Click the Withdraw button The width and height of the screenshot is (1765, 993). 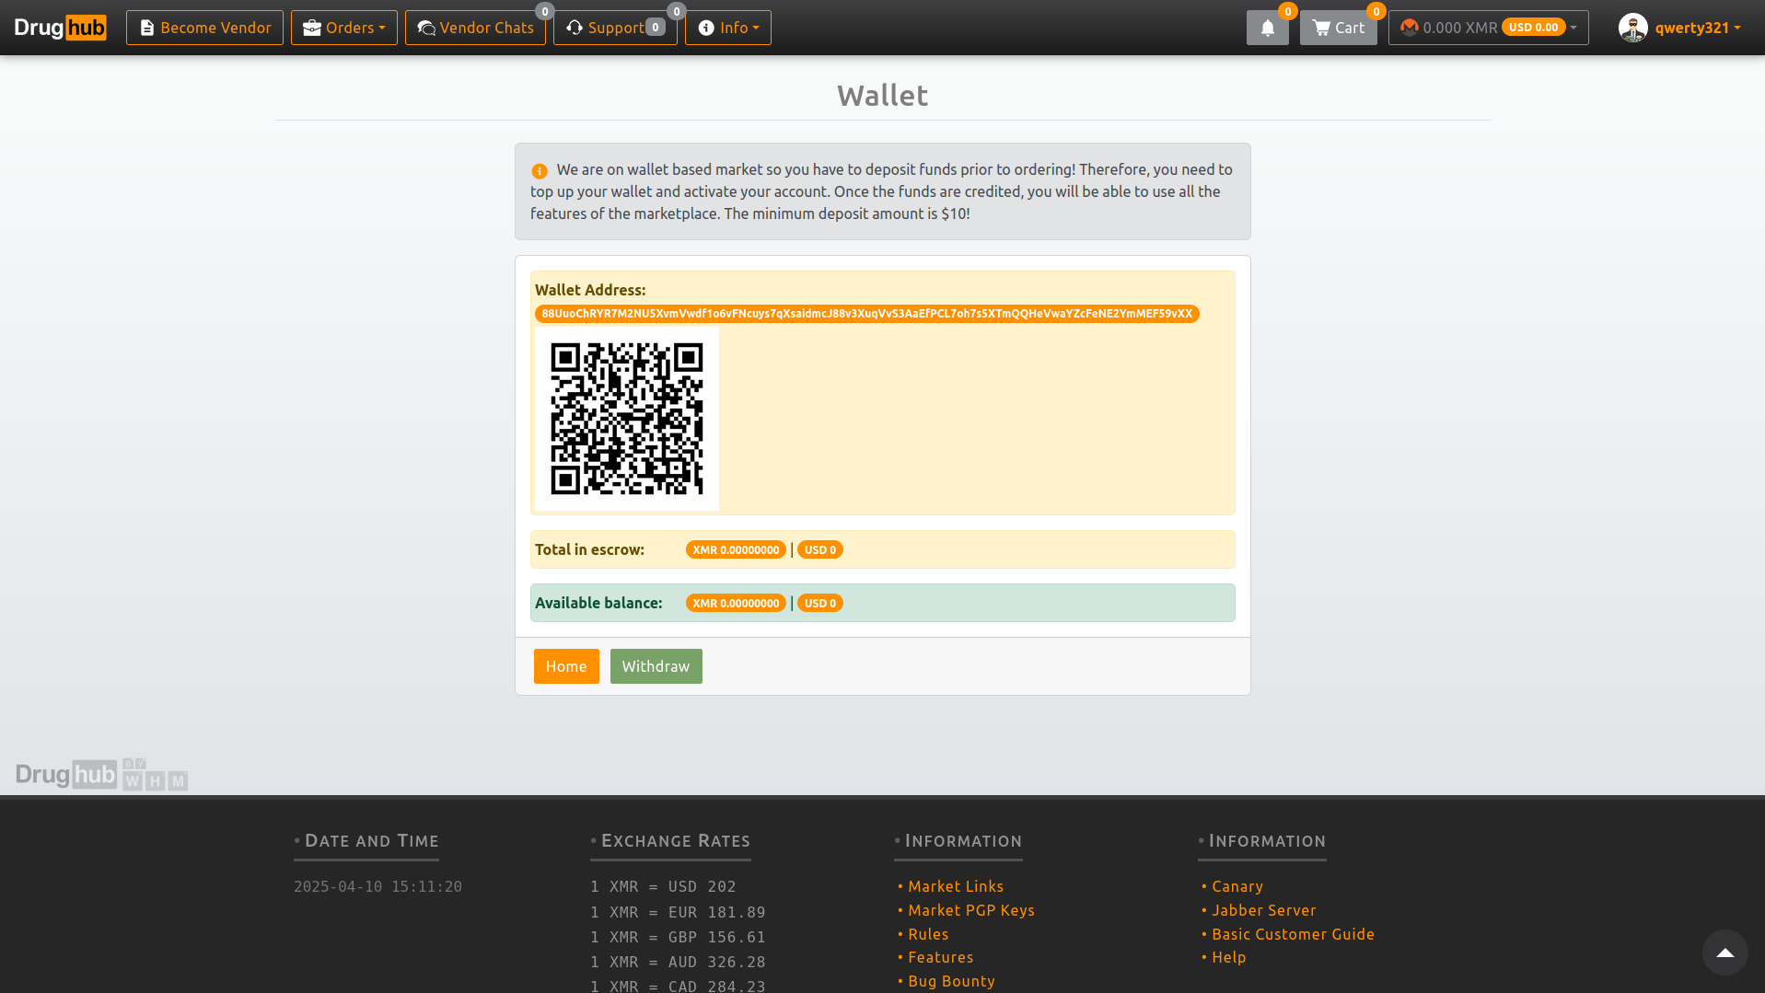pos(656,665)
